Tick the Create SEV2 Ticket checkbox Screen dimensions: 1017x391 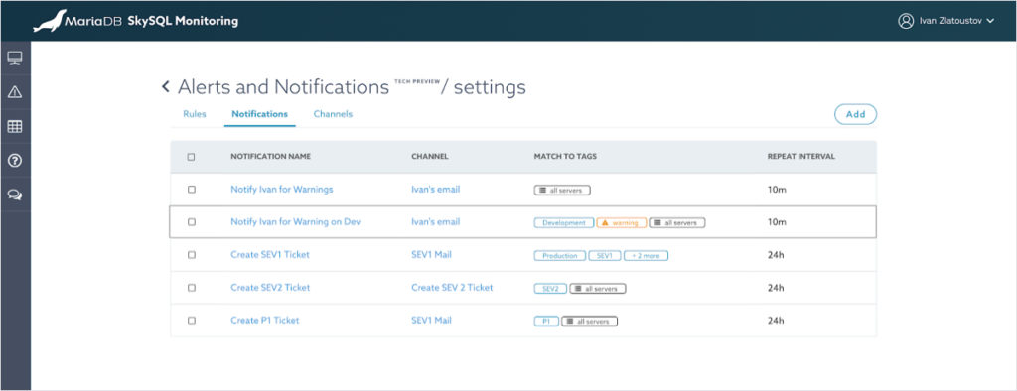(191, 287)
